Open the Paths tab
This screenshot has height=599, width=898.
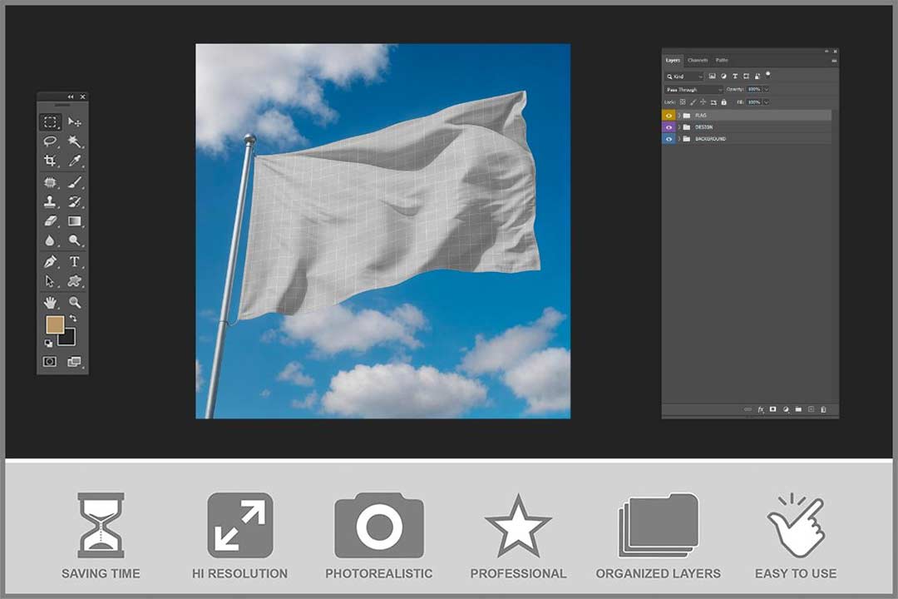point(722,60)
